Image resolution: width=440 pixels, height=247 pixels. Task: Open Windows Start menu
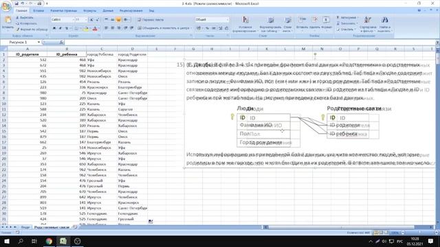click(x=7, y=241)
